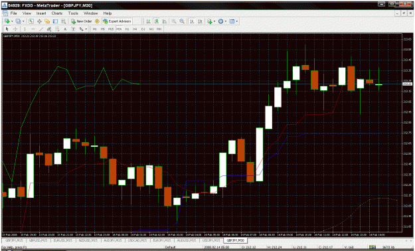Switch chart to Line Chart mode
This screenshot has width=415, height=251.
click(165, 21)
